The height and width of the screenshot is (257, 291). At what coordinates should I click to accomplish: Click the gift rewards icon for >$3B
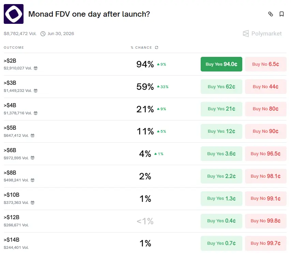coord(35,91)
